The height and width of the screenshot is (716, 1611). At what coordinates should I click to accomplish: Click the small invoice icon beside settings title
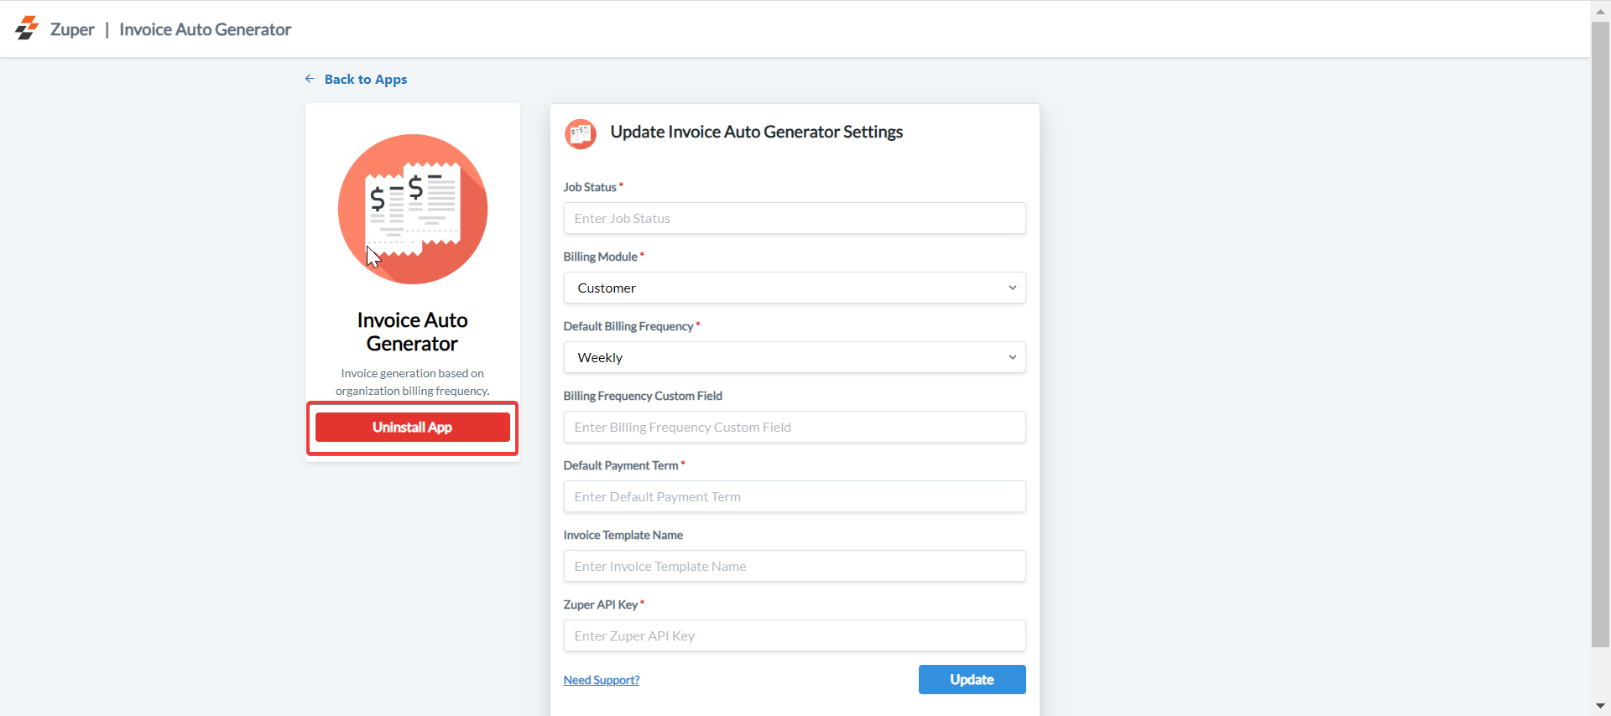(x=580, y=133)
